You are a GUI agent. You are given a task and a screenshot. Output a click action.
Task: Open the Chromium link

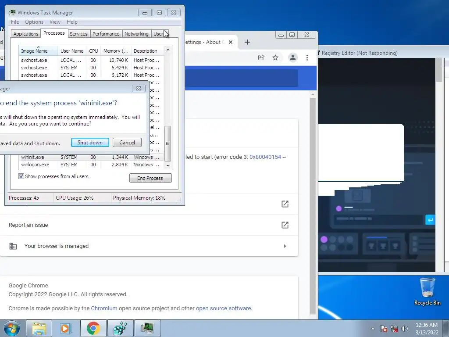coord(104,308)
